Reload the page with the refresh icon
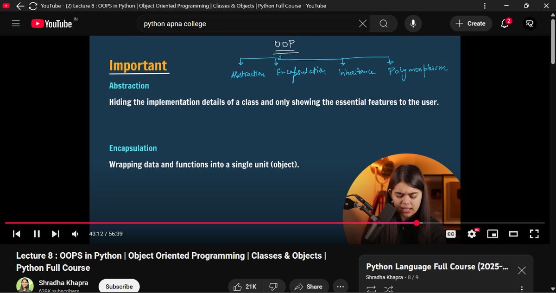Image resolution: width=556 pixels, height=293 pixels. tap(32, 6)
